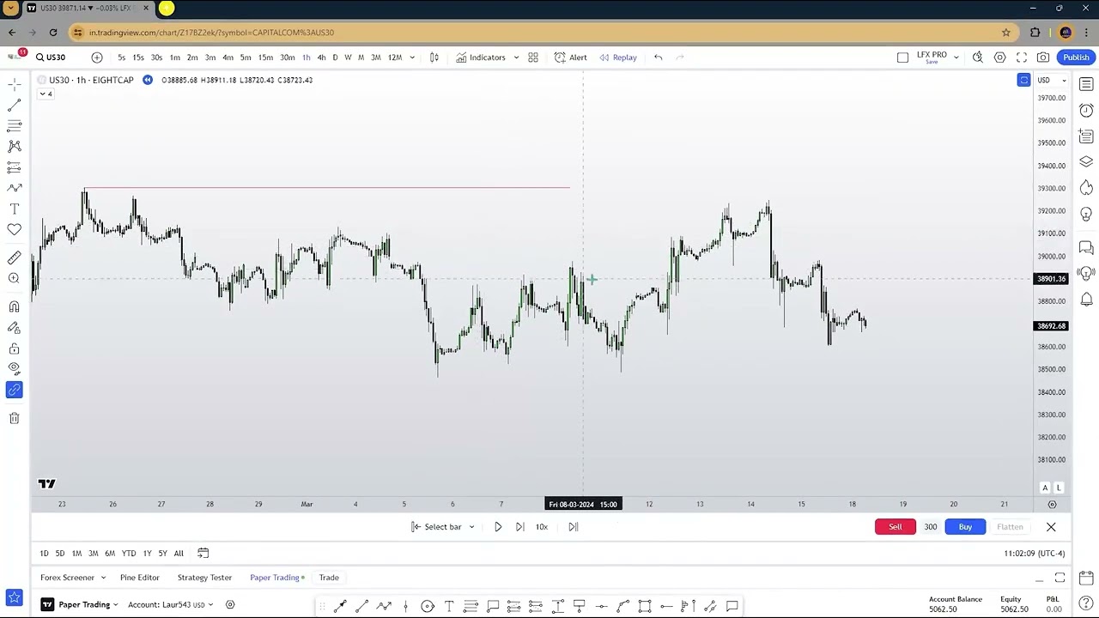Jump to real-time in replay

(x=574, y=527)
